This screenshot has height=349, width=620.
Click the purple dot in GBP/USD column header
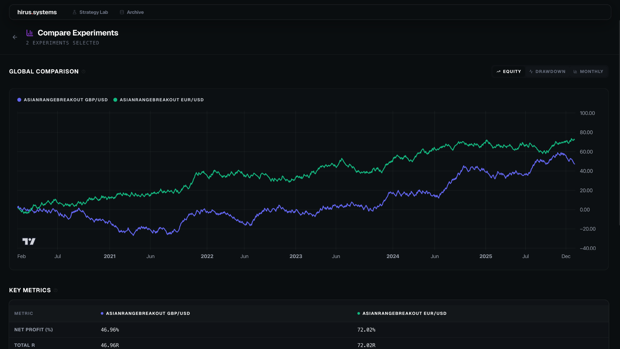click(102, 314)
